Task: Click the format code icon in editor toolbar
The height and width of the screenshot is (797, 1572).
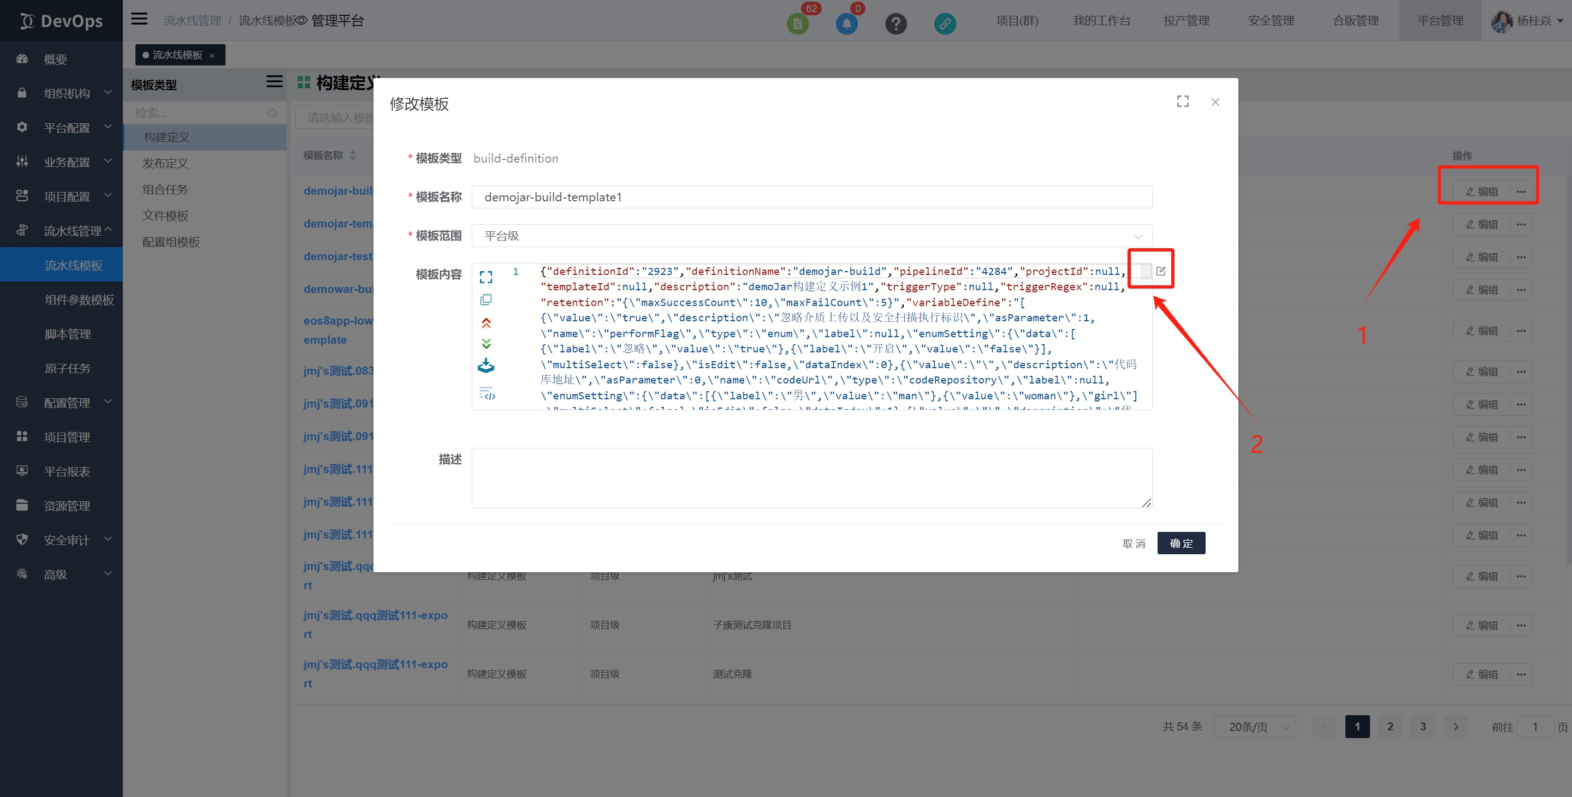Action: 487,393
